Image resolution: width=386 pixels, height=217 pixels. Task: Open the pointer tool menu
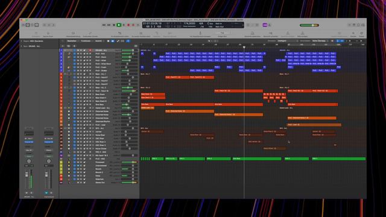pos(209,41)
